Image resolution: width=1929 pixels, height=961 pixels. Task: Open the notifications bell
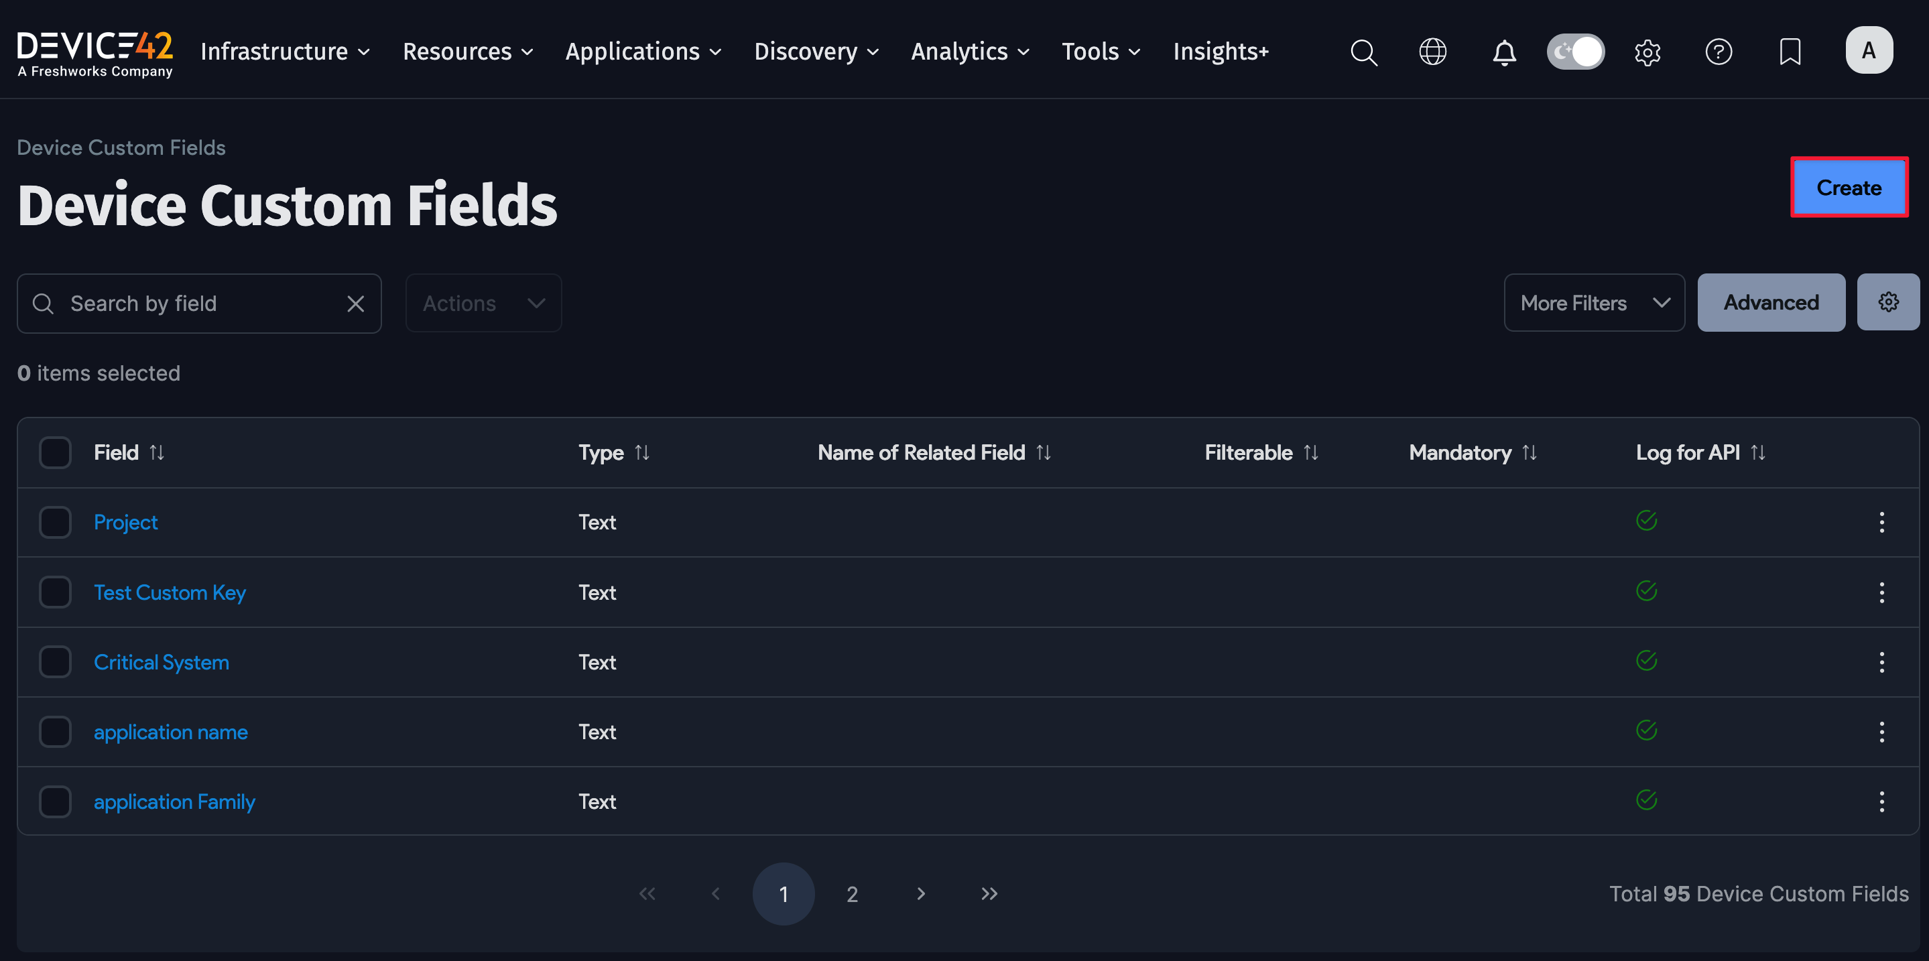1505,52
